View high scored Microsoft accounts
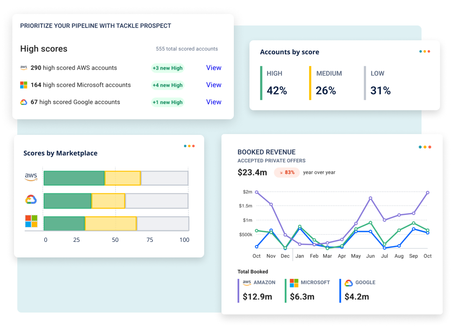This screenshot has width=452, height=329. (214, 85)
